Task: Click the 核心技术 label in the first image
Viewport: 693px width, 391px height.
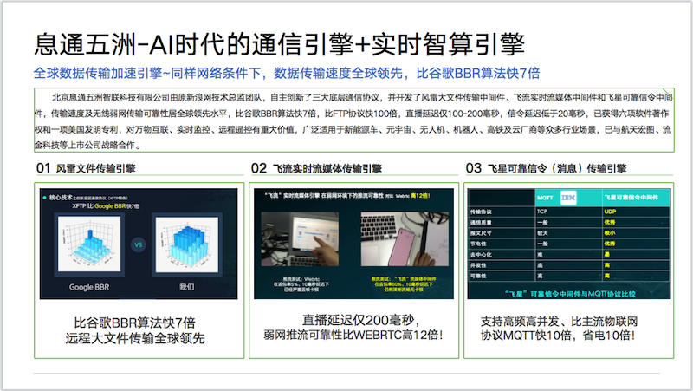Action: [61, 198]
